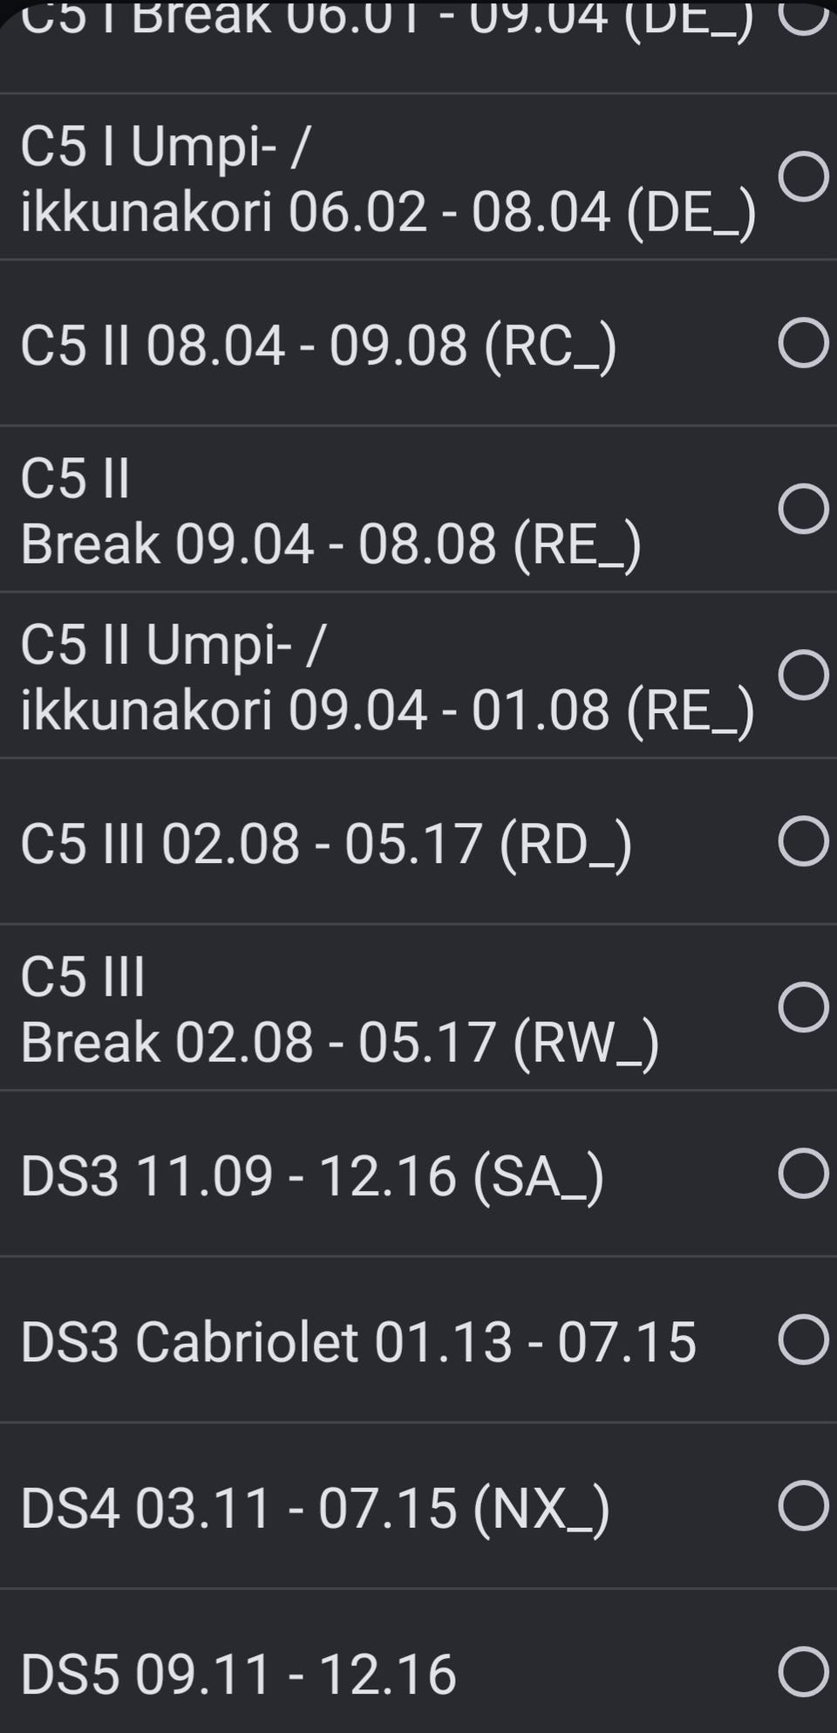Select radio for C5 II Umpi- / ikkunakori

[x=803, y=675]
